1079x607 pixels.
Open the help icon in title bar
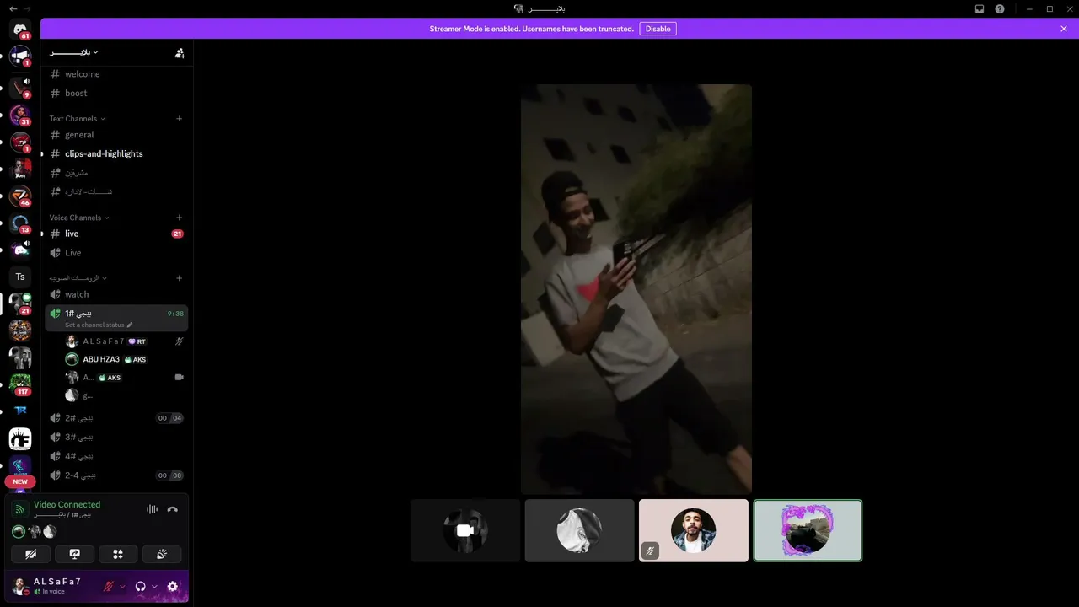pos(1000,8)
